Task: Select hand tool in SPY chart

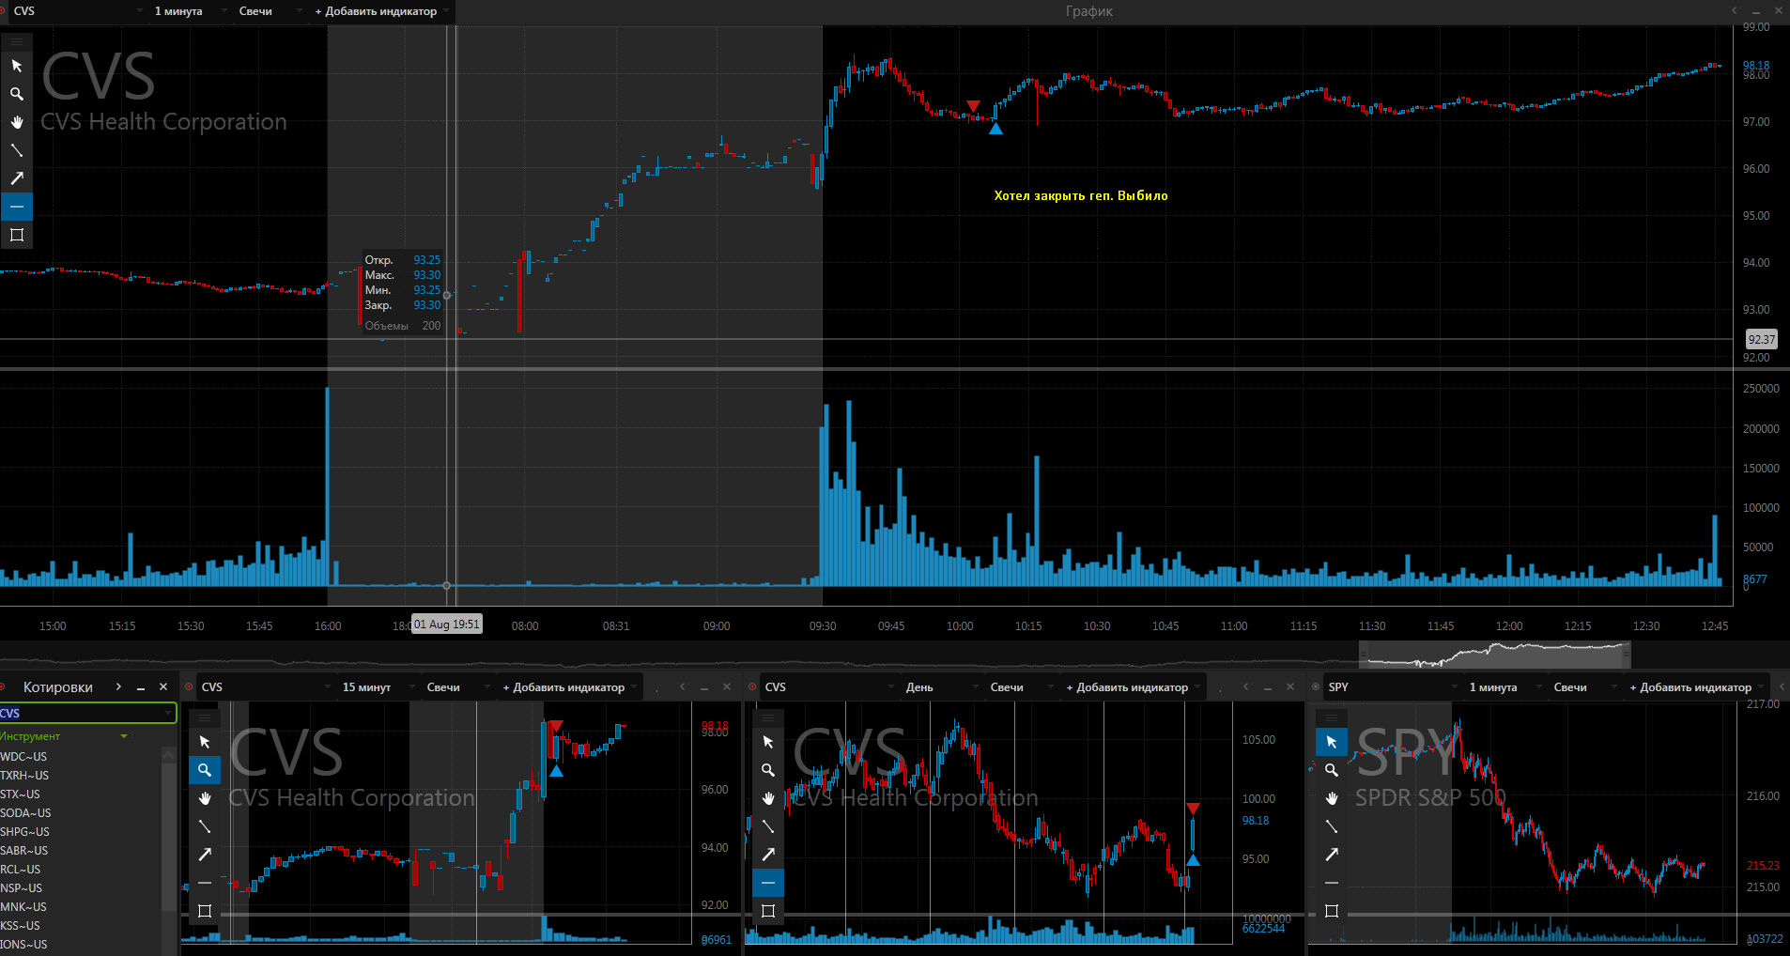Action: [1332, 798]
